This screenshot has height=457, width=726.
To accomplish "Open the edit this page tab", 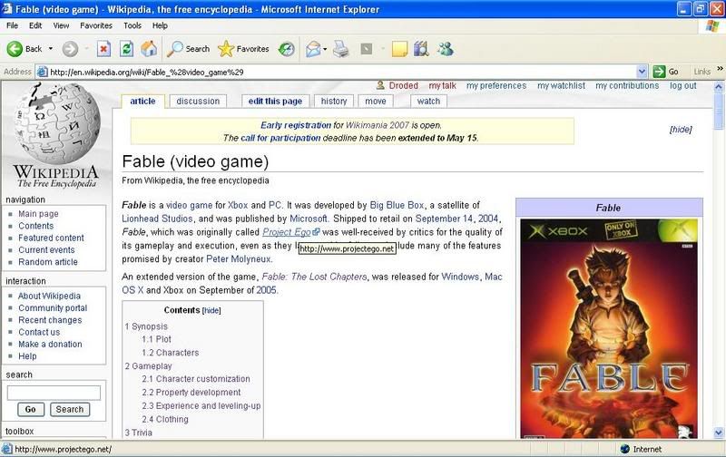I will [x=275, y=102].
